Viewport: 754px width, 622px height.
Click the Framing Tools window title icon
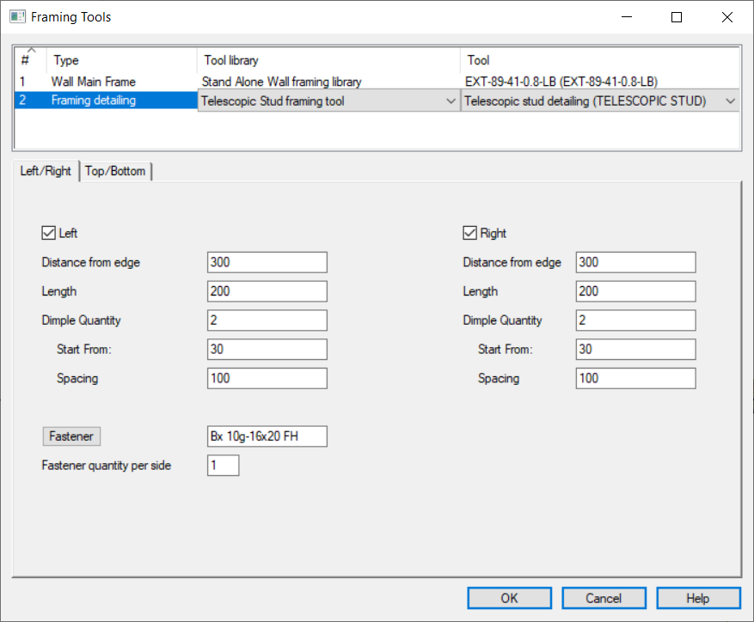(16, 17)
